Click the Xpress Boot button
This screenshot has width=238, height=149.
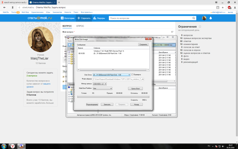point(135,89)
